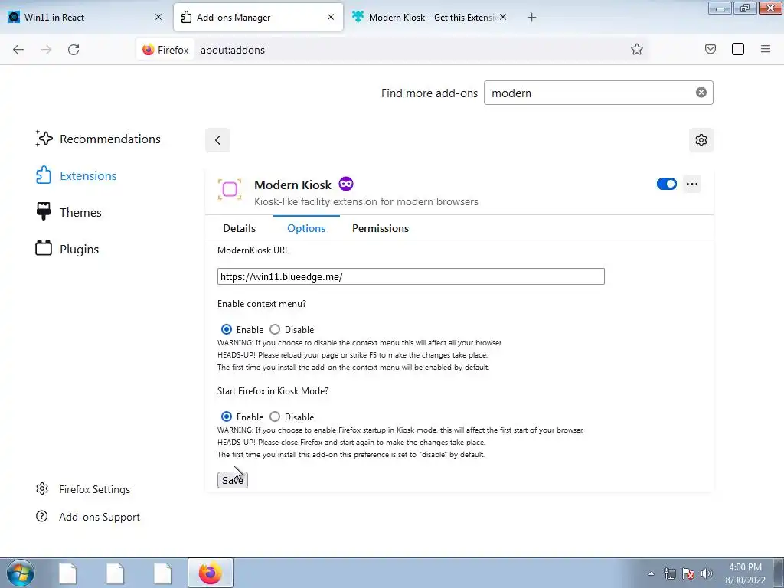The width and height of the screenshot is (784, 588).
Task: Switch to the Win11 in React tab
Action: pyautogui.click(x=85, y=17)
